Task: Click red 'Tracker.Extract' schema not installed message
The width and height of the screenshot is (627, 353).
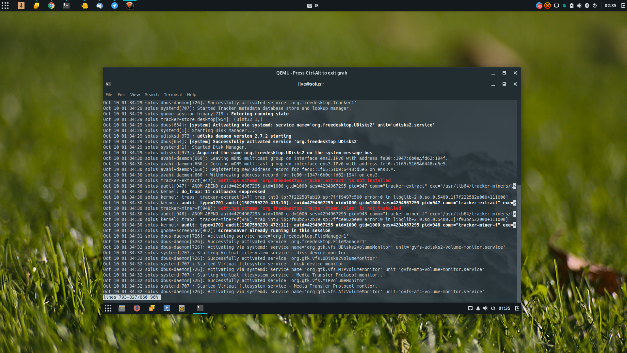Action: point(304,180)
